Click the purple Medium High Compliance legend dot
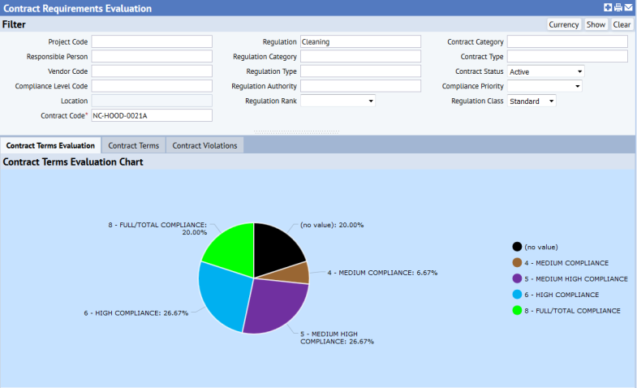 (517, 278)
